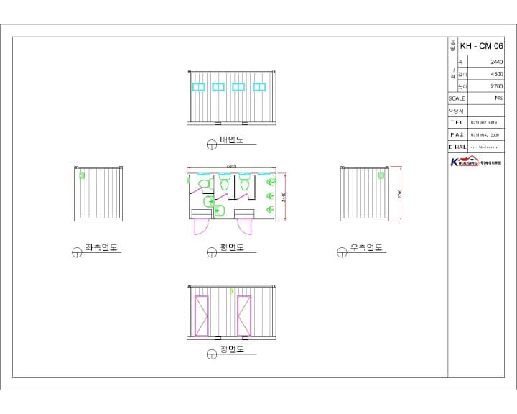
Task: Click the 'E-MAIL' label in title block
Action: click(457, 147)
